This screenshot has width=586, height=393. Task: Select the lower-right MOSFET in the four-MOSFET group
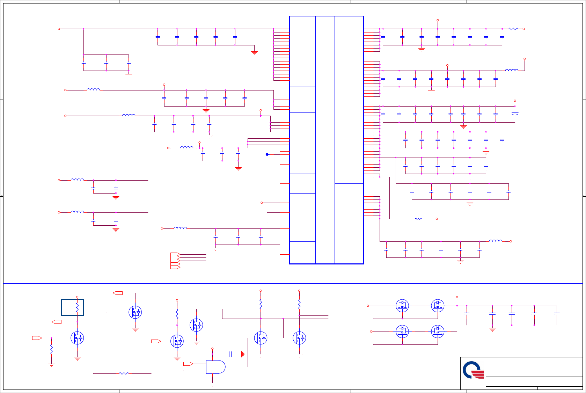(x=438, y=331)
